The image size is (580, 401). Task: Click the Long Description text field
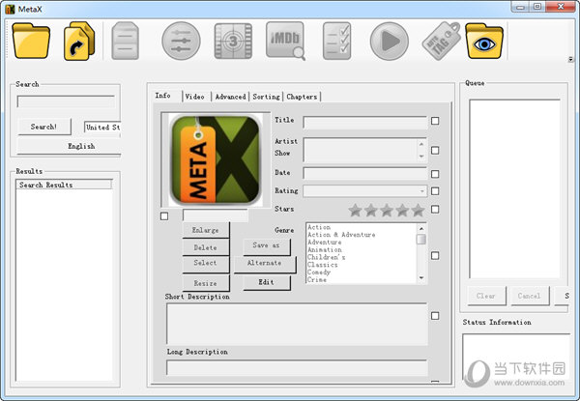(x=297, y=367)
